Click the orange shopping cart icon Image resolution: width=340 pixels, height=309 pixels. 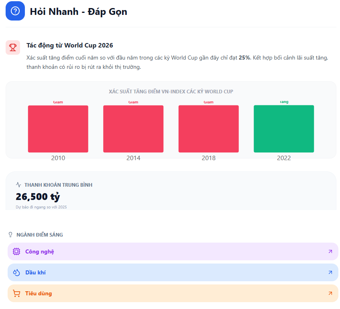coord(16,293)
